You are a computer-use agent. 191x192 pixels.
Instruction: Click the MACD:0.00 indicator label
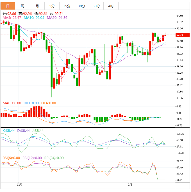pyautogui.click(x=12, y=103)
